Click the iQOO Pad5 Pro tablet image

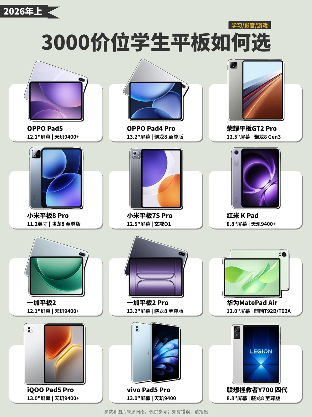(55, 354)
